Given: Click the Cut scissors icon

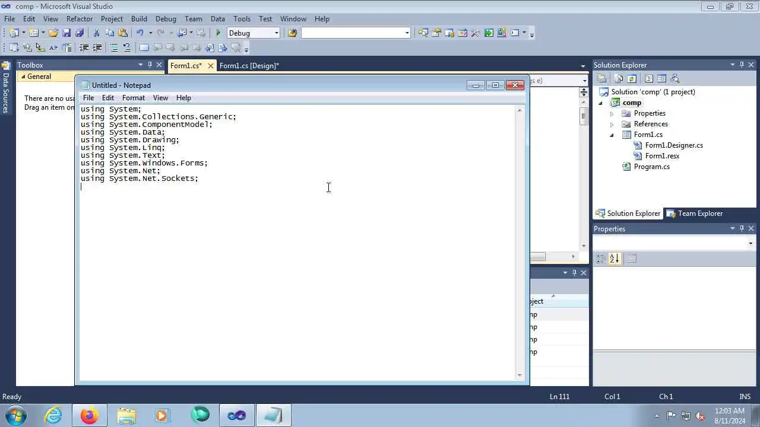Looking at the screenshot, I should click(96, 33).
